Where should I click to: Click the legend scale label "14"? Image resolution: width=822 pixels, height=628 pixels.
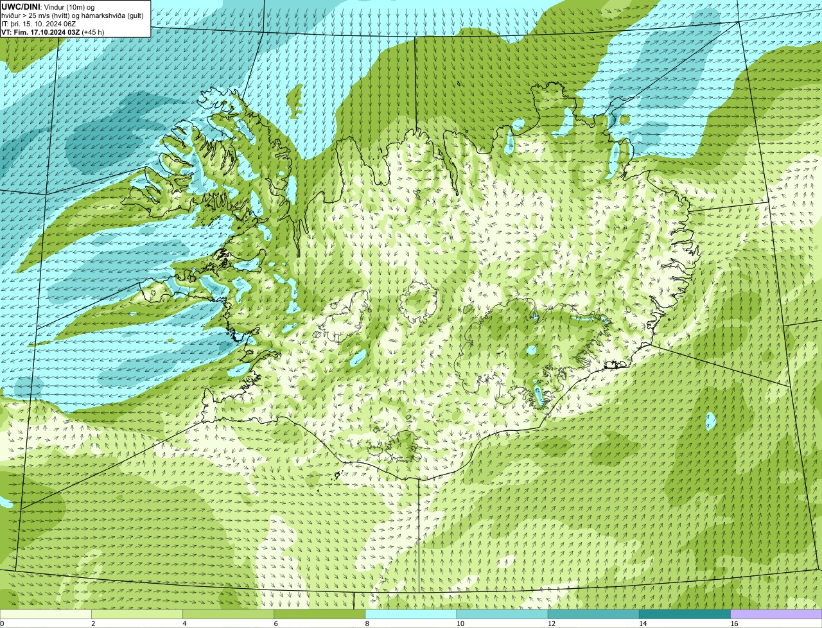click(x=642, y=624)
